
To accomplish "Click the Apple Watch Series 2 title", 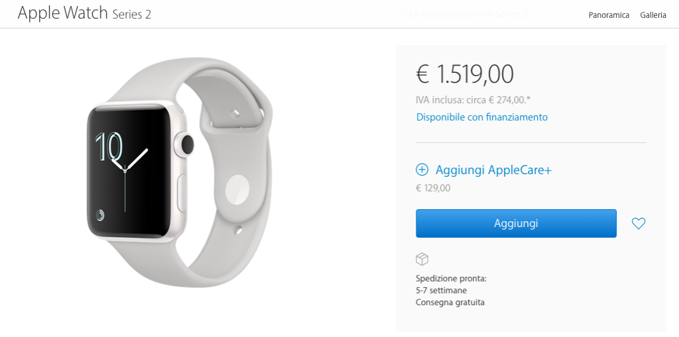I will (84, 13).
